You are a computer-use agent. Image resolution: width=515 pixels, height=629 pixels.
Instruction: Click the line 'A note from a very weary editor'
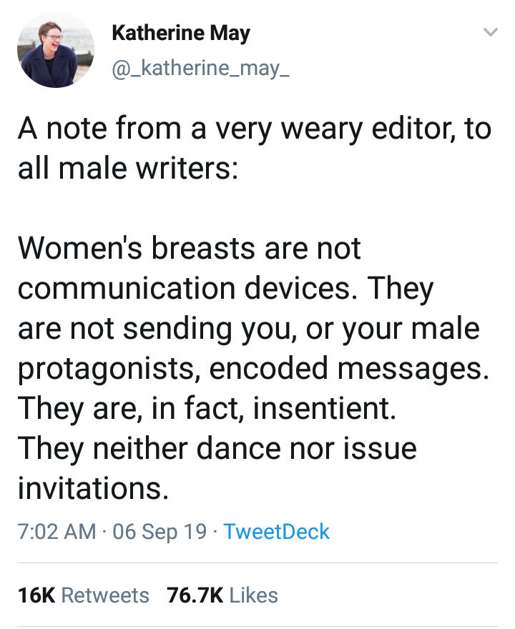254,129
